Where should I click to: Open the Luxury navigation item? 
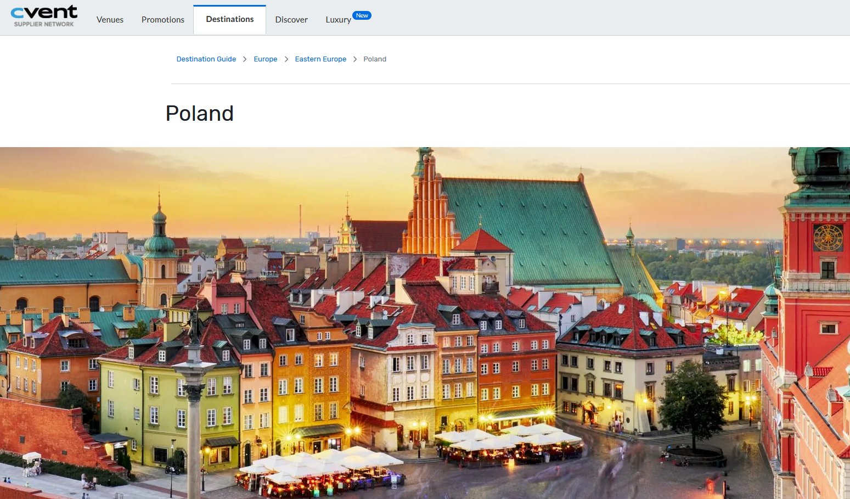[x=338, y=20]
